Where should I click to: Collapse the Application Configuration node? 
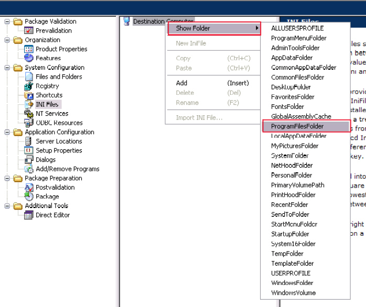(x=7, y=133)
